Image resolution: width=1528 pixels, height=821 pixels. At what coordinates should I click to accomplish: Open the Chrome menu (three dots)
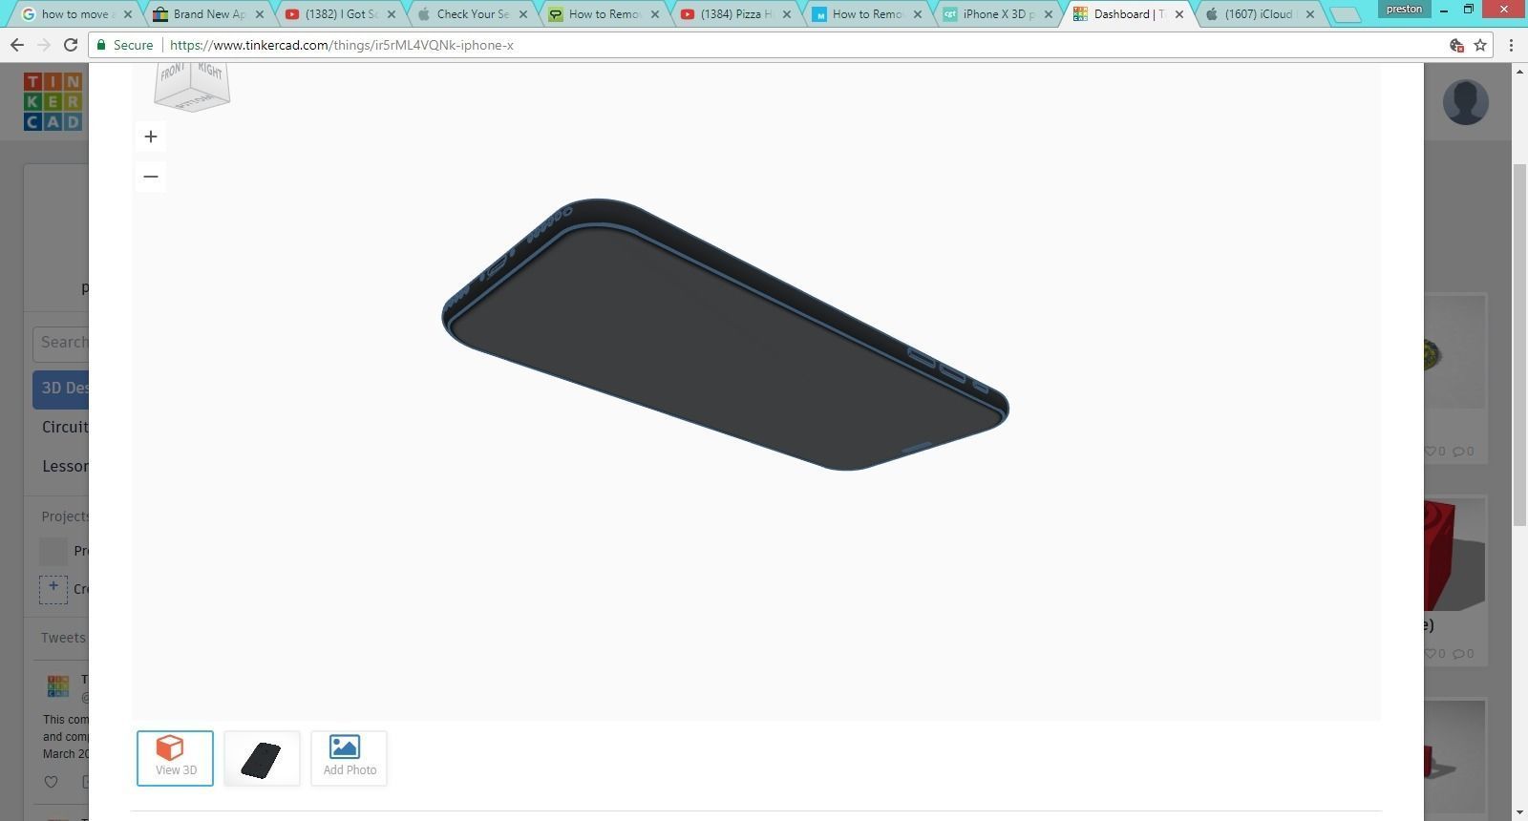pyautogui.click(x=1511, y=45)
